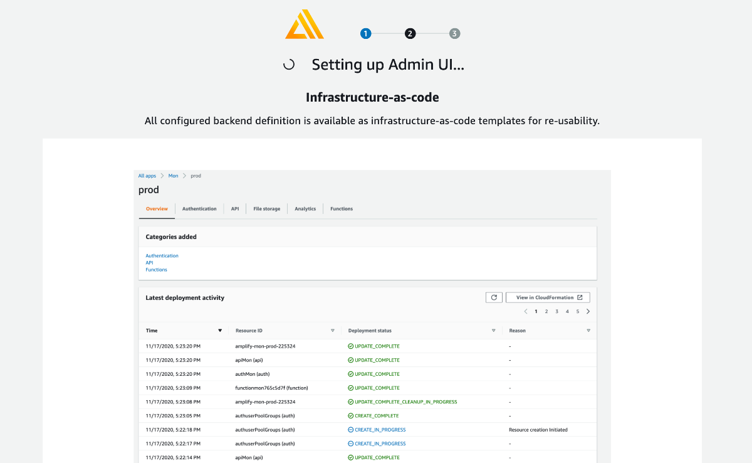
Task: Click the loading spinner beside Setting up Admin UI
Action: coord(289,65)
